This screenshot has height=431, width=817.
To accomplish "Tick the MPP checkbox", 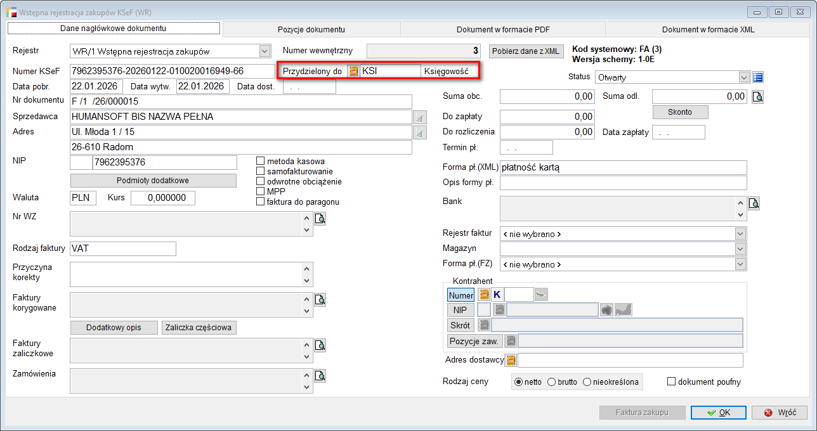I will pyautogui.click(x=260, y=191).
